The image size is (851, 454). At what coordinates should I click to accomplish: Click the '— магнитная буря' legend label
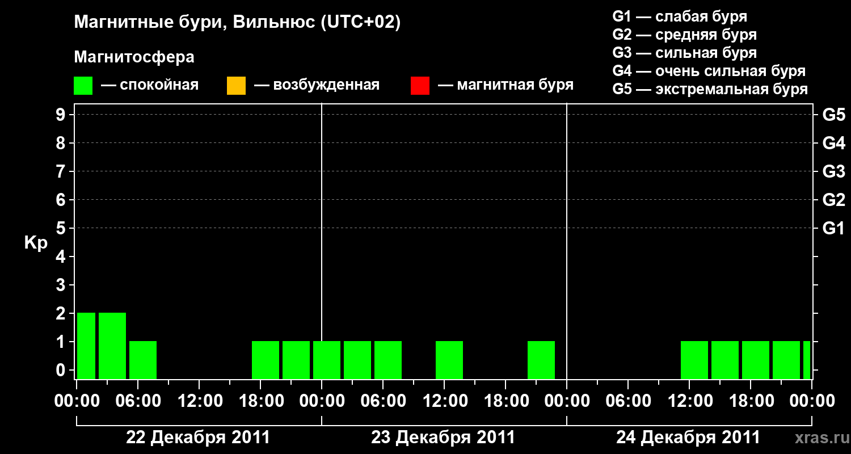click(x=505, y=85)
